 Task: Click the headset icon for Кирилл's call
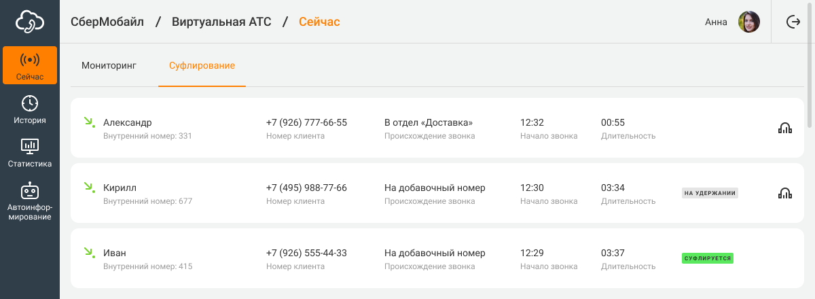pyautogui.click(x=785, y=193)
